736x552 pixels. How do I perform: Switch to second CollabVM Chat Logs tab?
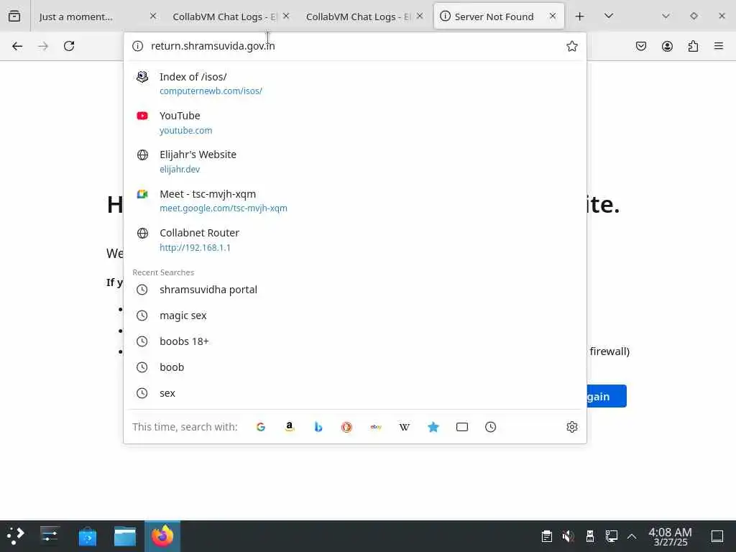pos(364,17)
